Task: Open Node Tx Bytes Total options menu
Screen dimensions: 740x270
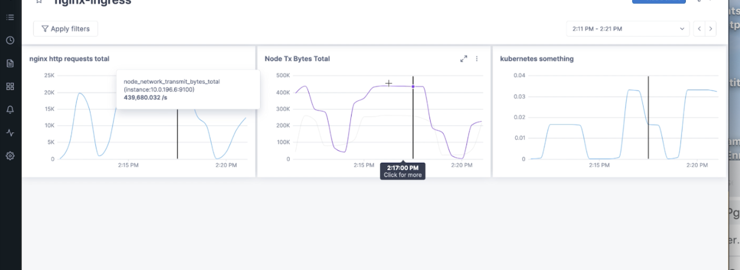Action: click(477, 59)
